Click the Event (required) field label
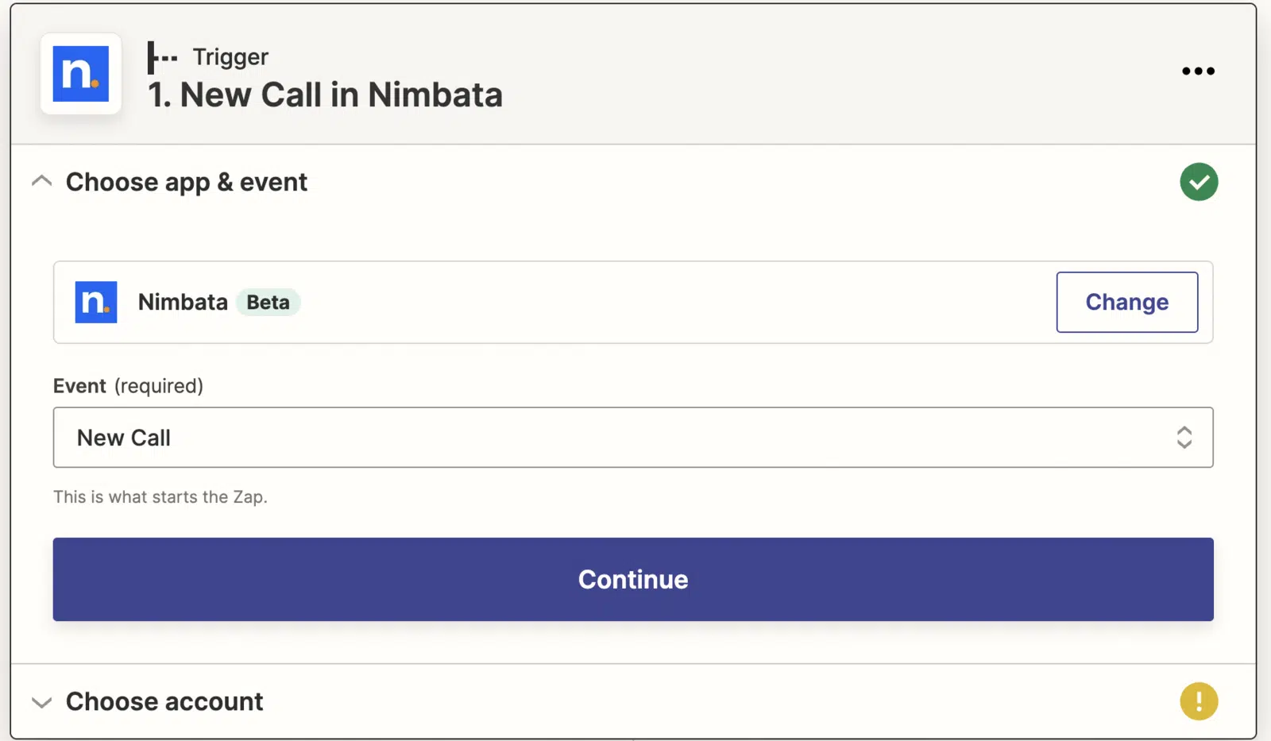The height and width of the screenshot is (741, 1271). click(x=128, y=386)
